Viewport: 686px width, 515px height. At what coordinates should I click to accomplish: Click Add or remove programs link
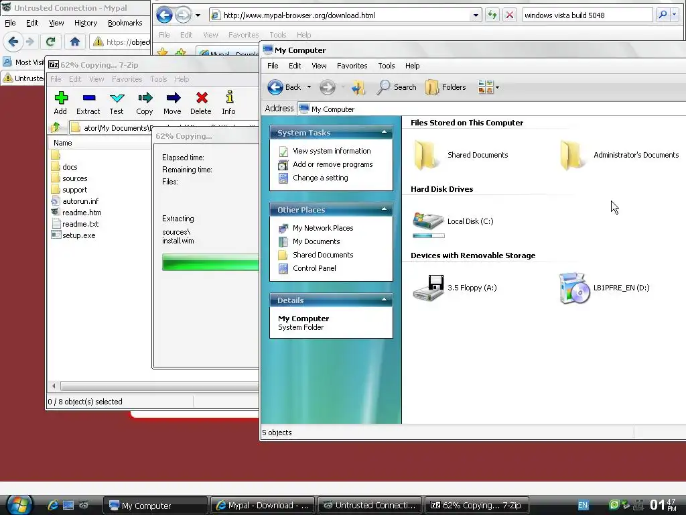coord(332,164)
